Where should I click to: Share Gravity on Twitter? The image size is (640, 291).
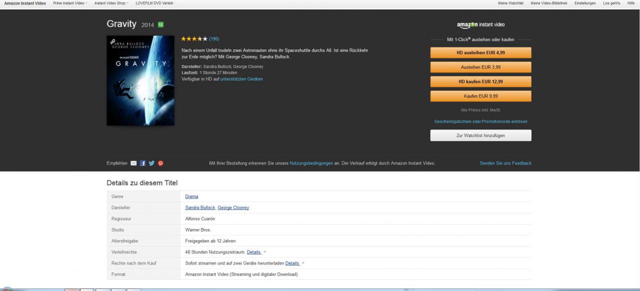pos(151,163)
